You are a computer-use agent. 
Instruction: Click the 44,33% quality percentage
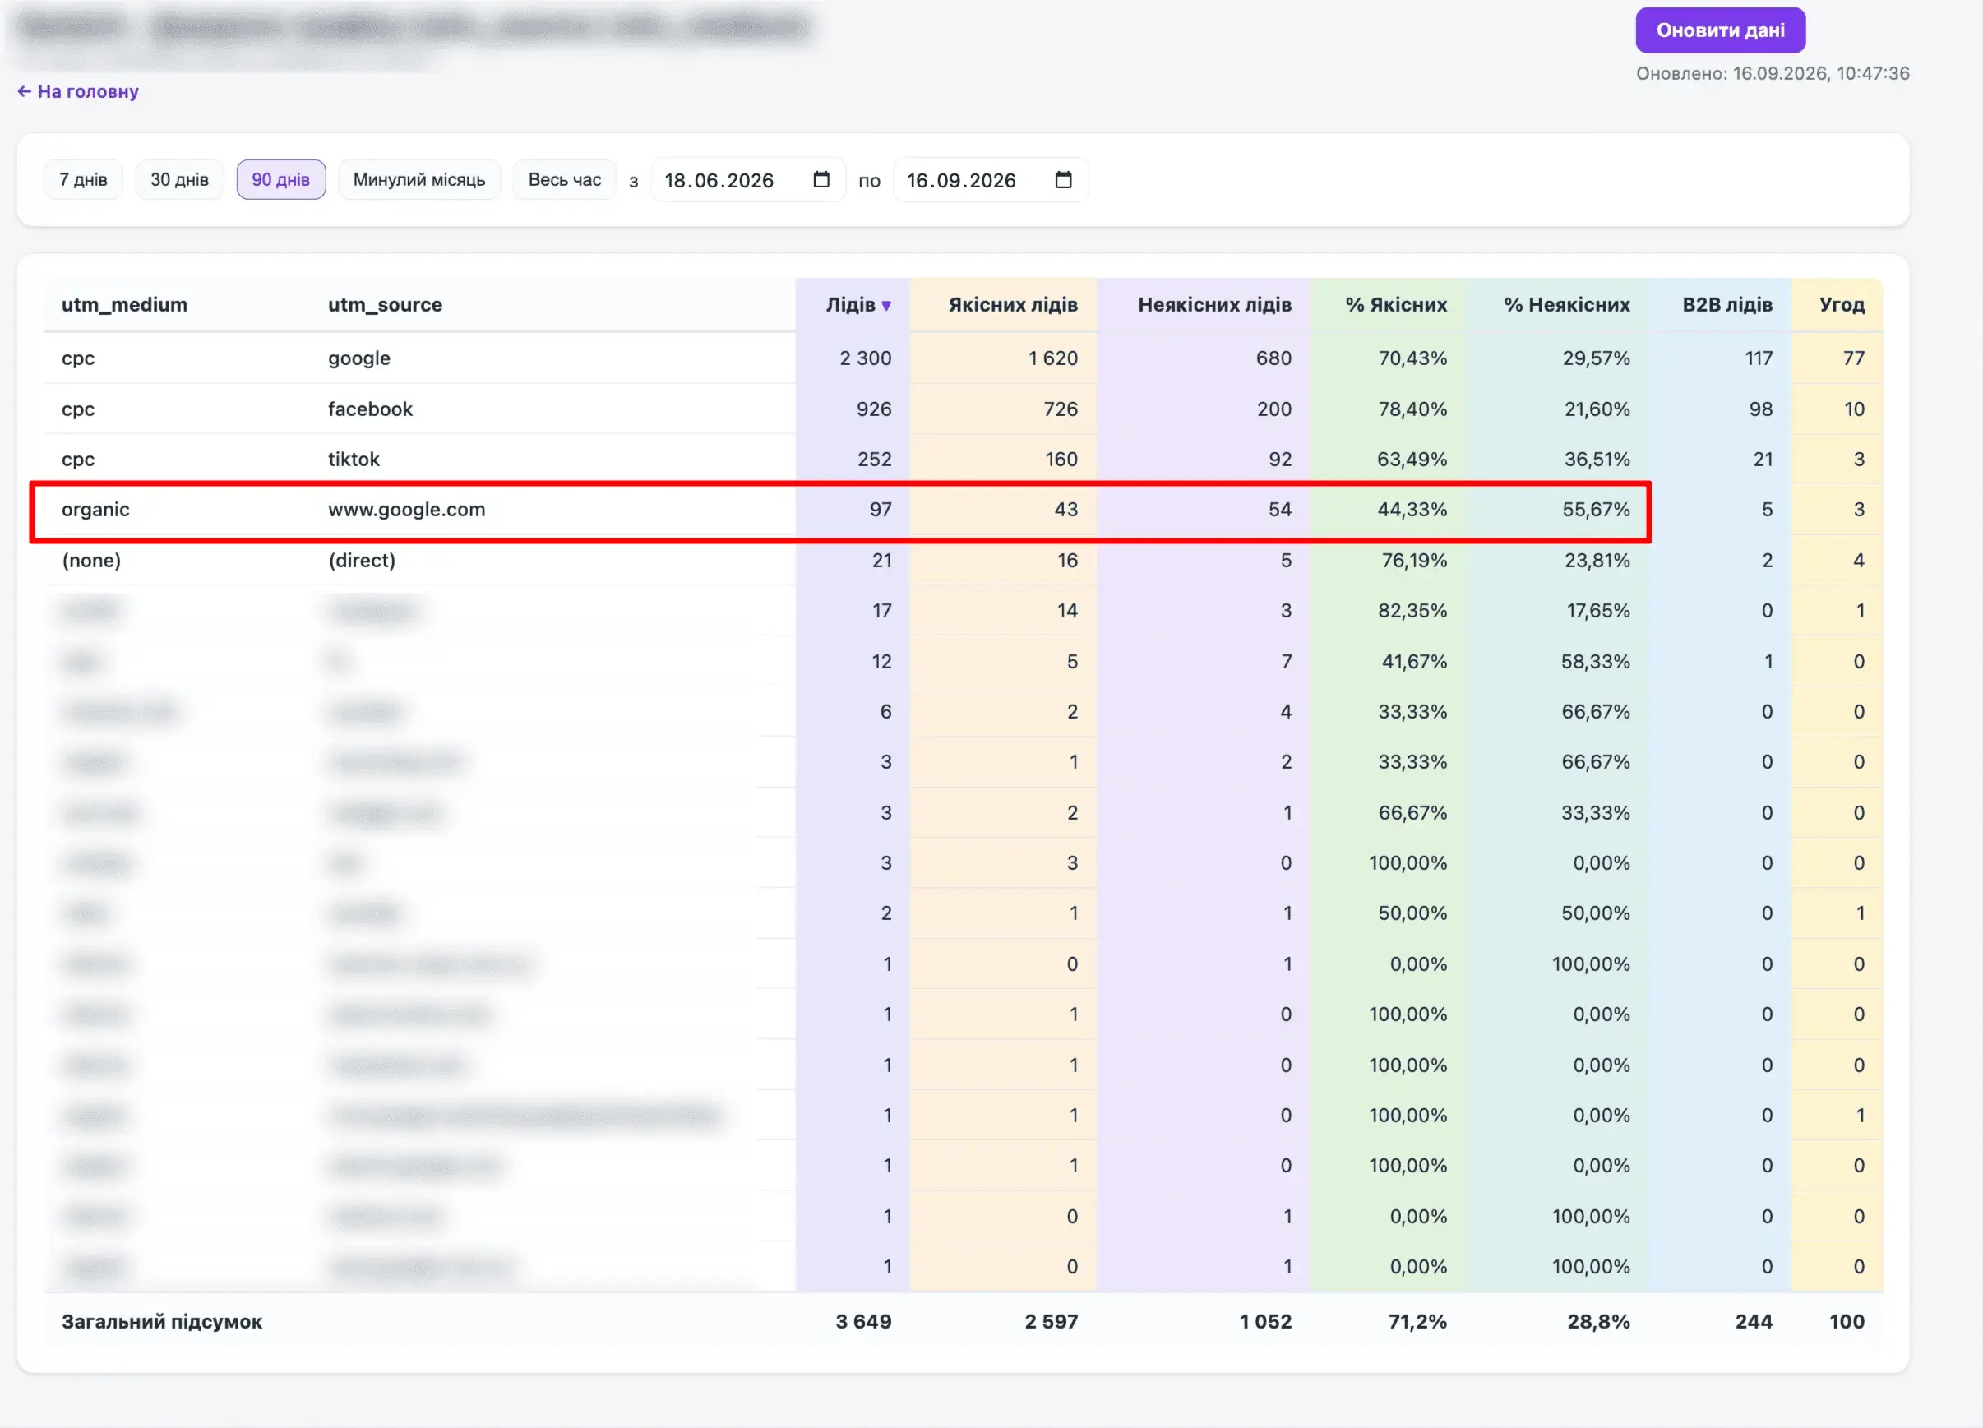click(1412, 509)
